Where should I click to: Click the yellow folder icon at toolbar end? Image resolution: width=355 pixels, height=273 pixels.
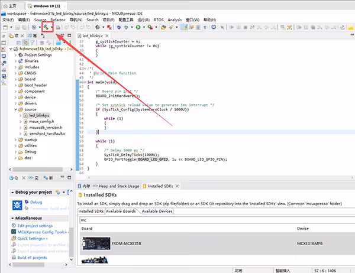[351, 27]
